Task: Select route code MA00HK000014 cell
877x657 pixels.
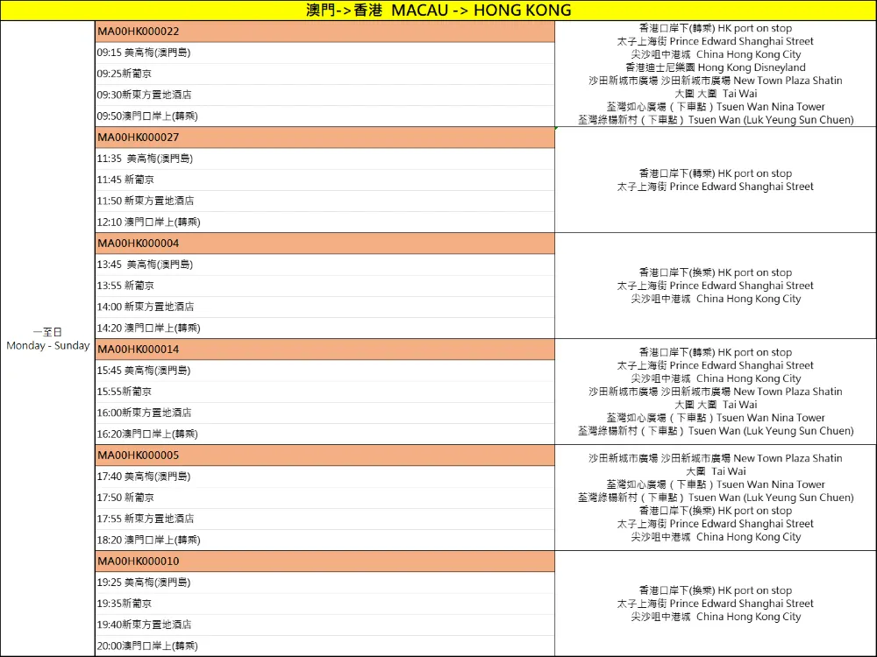Action: [x=325, y=350]
